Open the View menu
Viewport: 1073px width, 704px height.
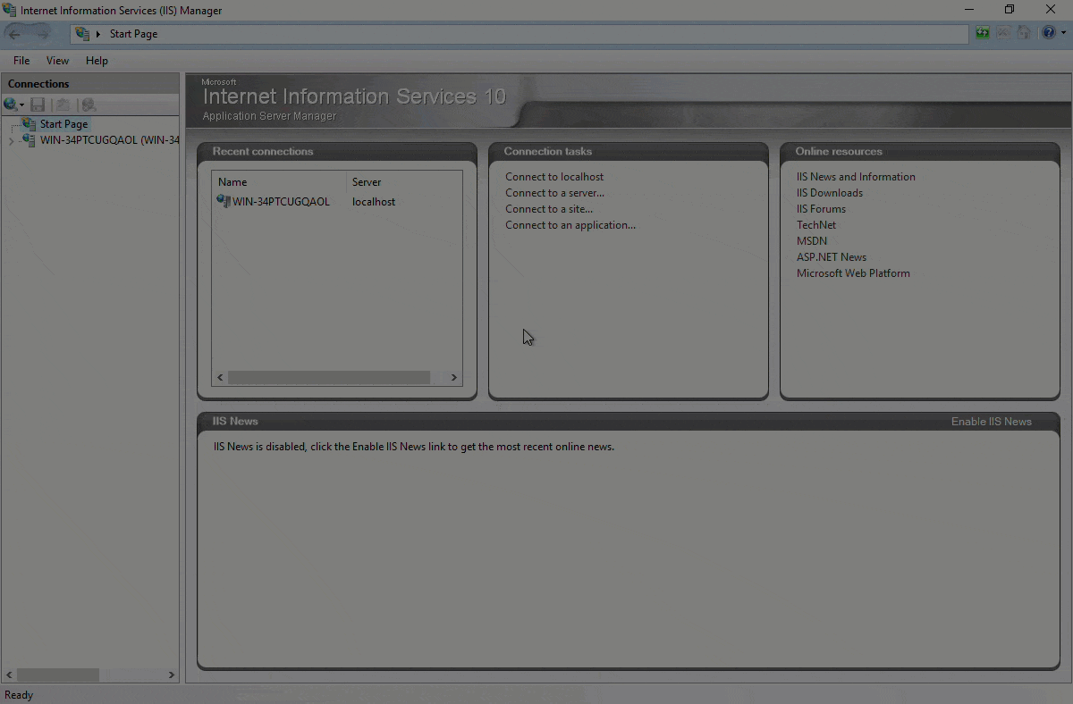tap(57, 61)
